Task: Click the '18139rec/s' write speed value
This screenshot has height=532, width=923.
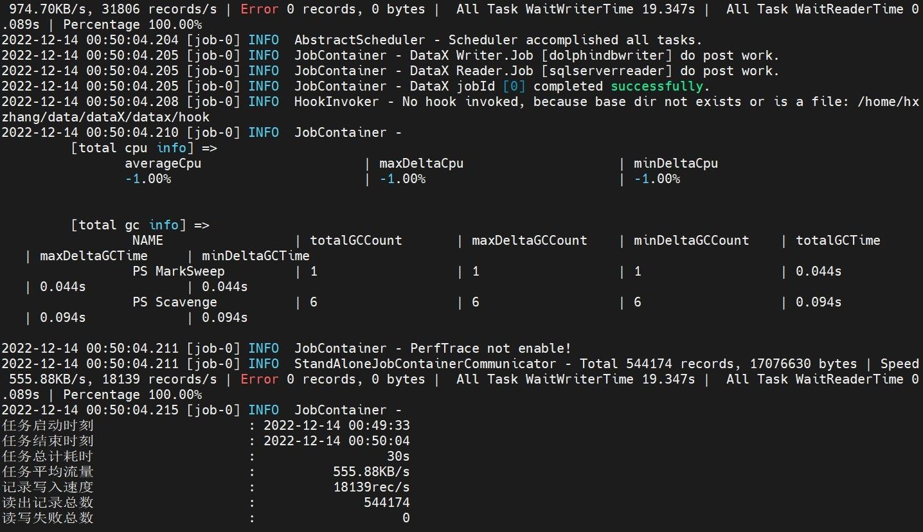Action: 371,487
